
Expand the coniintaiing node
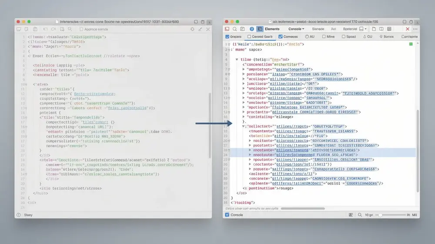244,117
